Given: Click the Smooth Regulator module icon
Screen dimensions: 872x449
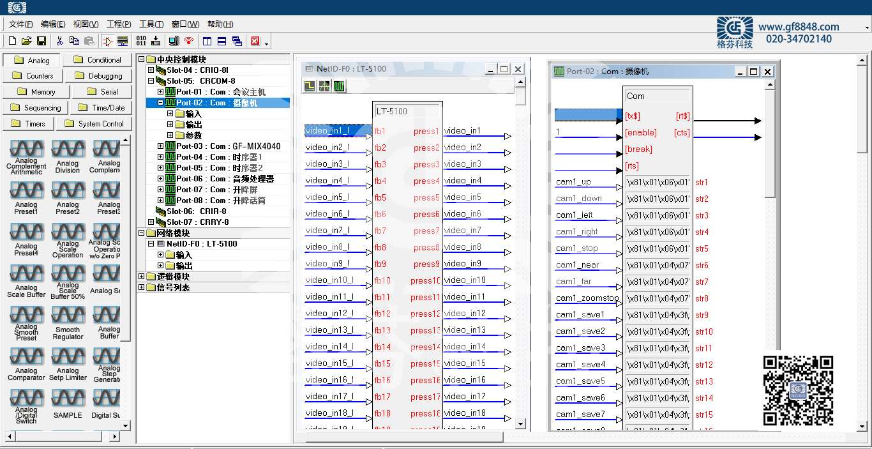Looking at the screenshot, I should pos(68,324).
